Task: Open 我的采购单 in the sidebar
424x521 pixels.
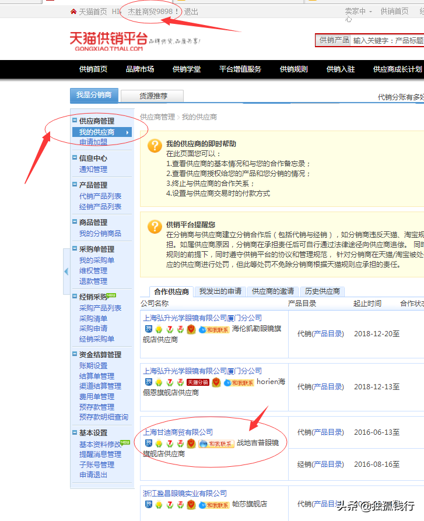Action: pos(97,260)
